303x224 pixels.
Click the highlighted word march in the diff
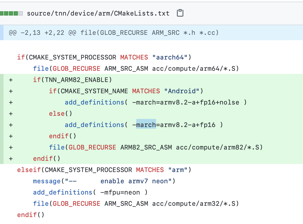(x=146, y=125)
